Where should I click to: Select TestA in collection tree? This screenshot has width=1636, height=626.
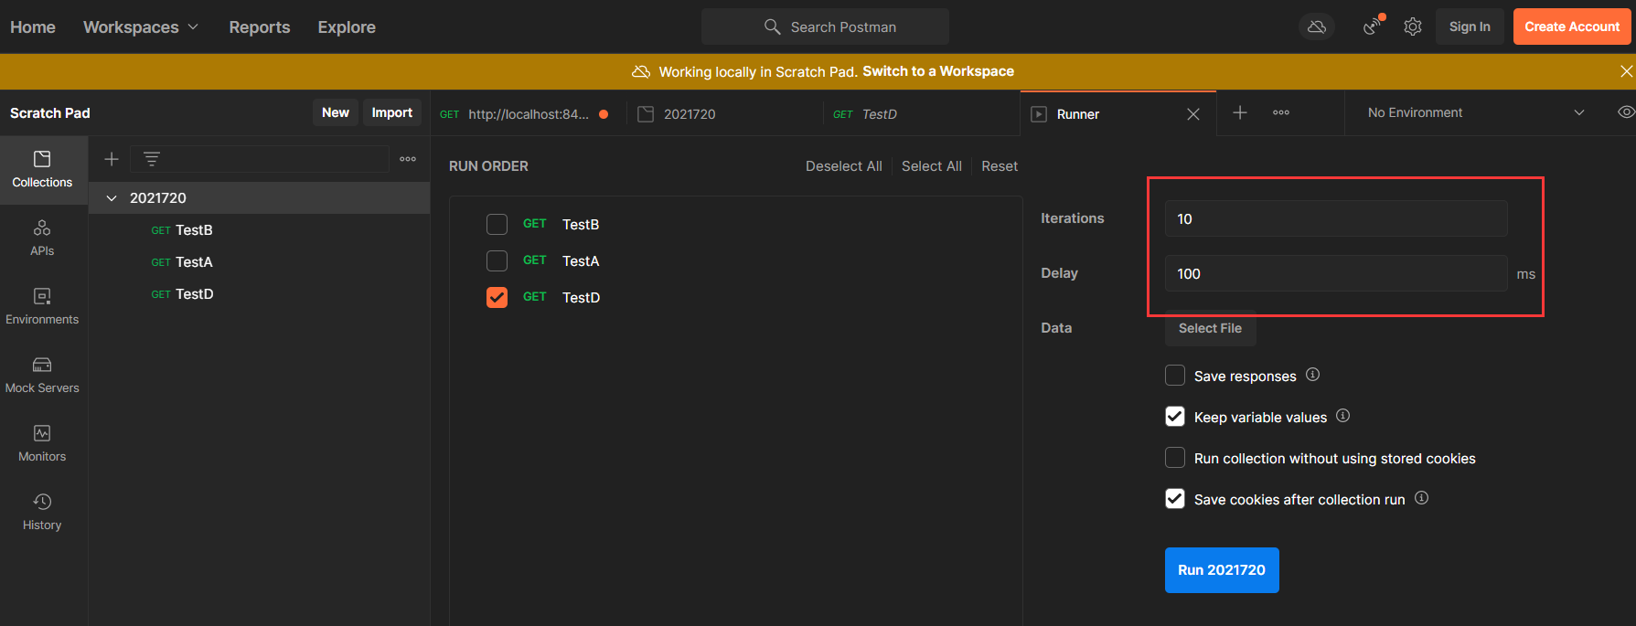(259, 262)
